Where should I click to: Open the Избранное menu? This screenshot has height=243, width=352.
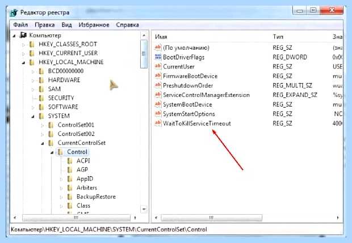[x=94, y=24]
